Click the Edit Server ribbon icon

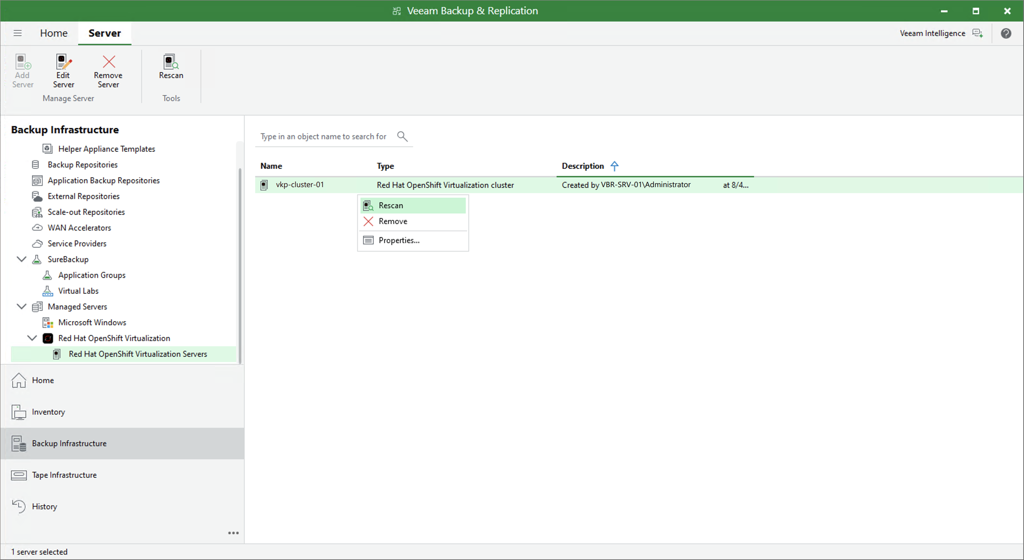pos(64,62)
